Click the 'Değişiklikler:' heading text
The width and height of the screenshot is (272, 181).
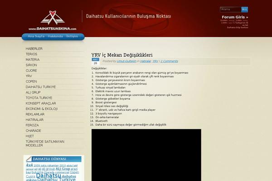[99, 68]
